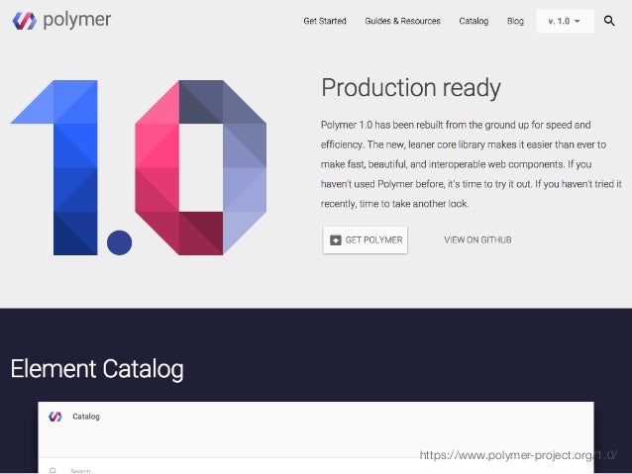The image size is (632, 474).
Task: Click the Catalog title in the preview
Action: click(86, 417)
